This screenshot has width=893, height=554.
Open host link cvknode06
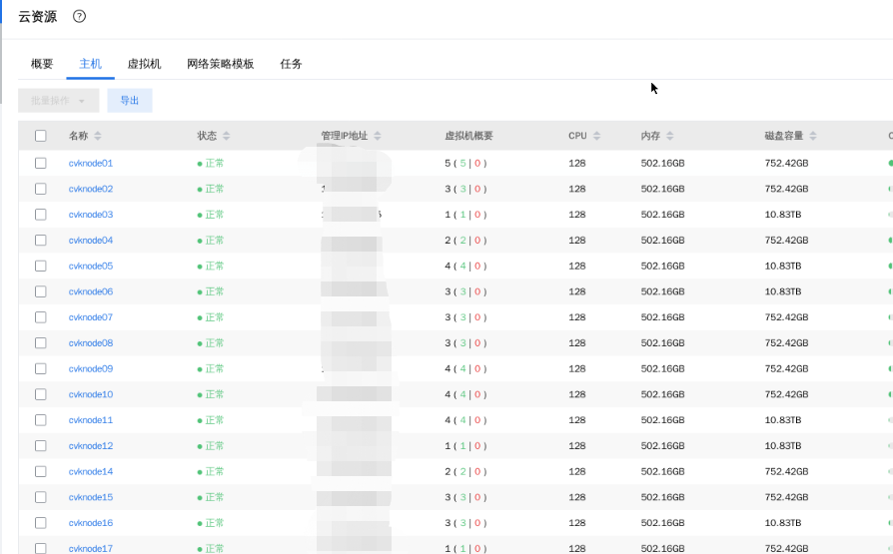click(91, 291)
